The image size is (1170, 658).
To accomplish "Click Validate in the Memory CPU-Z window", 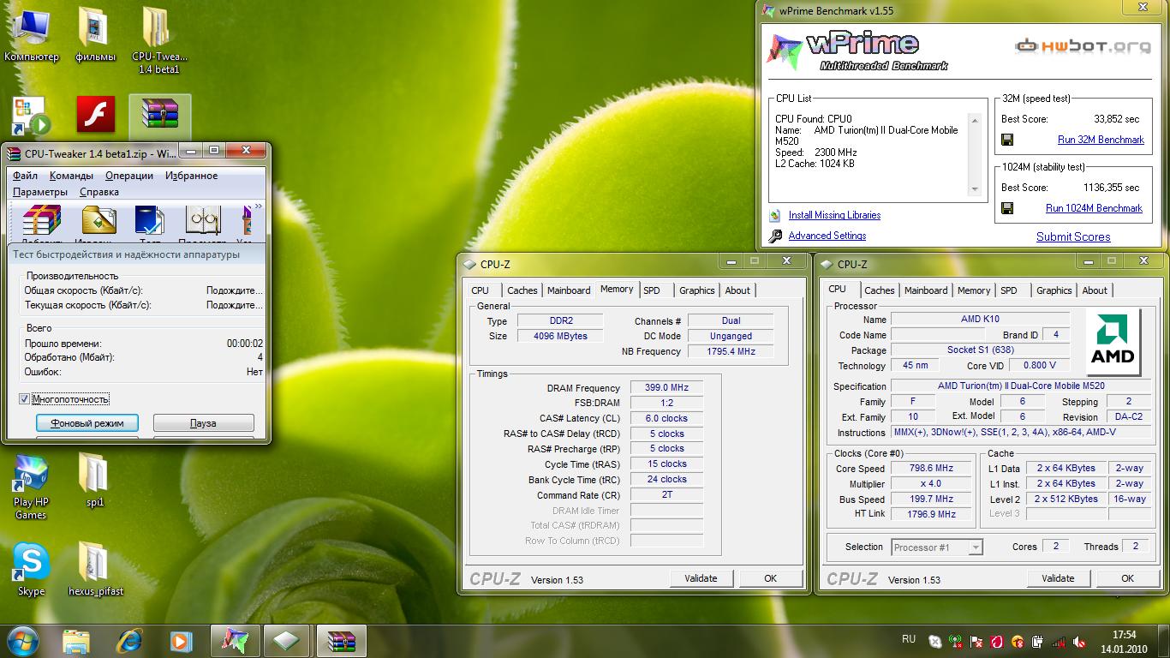I will [x=701, y=578].
